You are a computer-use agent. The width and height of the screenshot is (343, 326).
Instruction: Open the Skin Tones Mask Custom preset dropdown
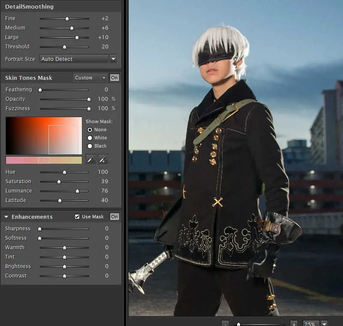90,78
